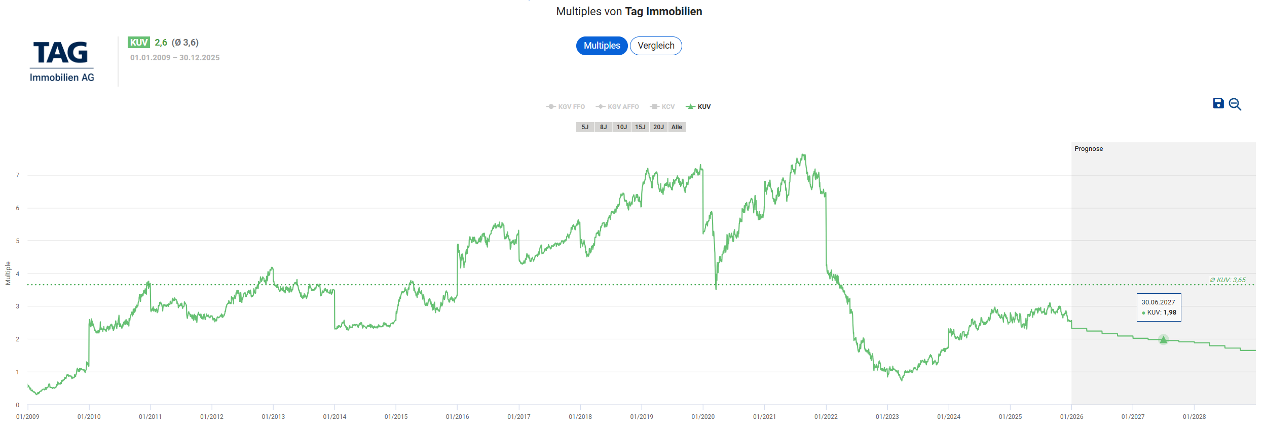Click the Prognose label in forecast area

1088,149
